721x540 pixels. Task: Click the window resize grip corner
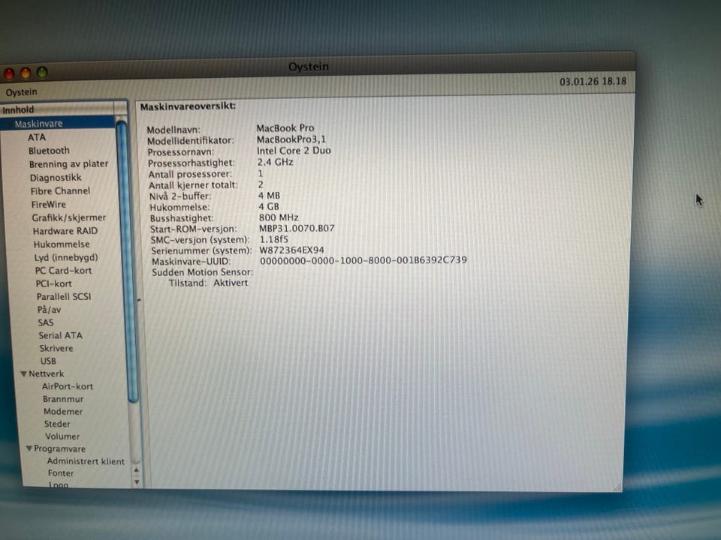tap(617, 487)
